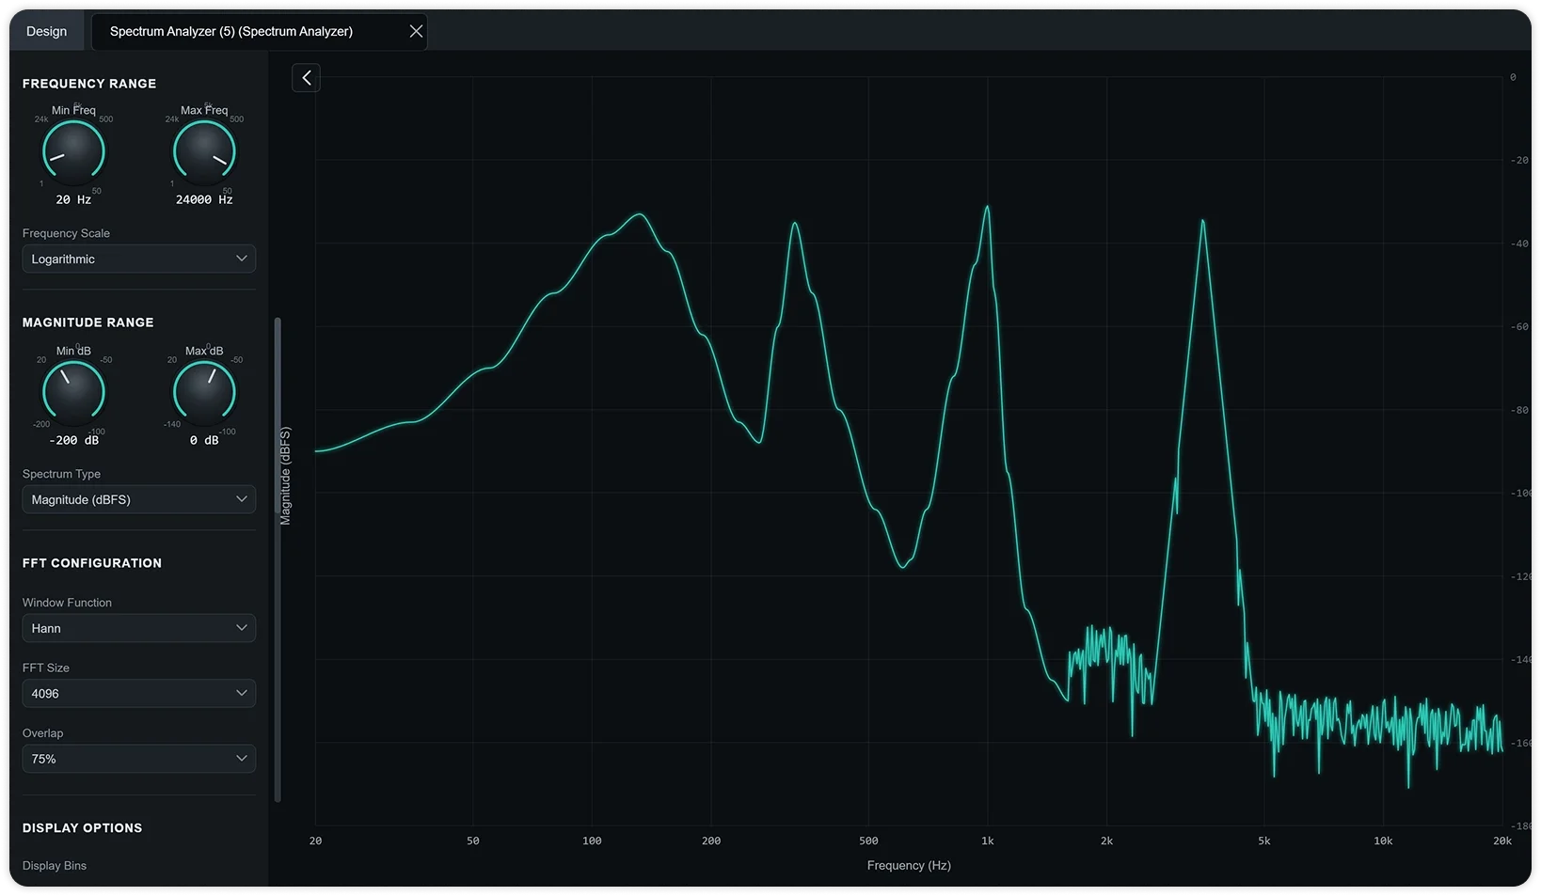Open the Window Function Hann dropdown
The width and height of the screenshot is (1541, 896).
pos(139,628)
